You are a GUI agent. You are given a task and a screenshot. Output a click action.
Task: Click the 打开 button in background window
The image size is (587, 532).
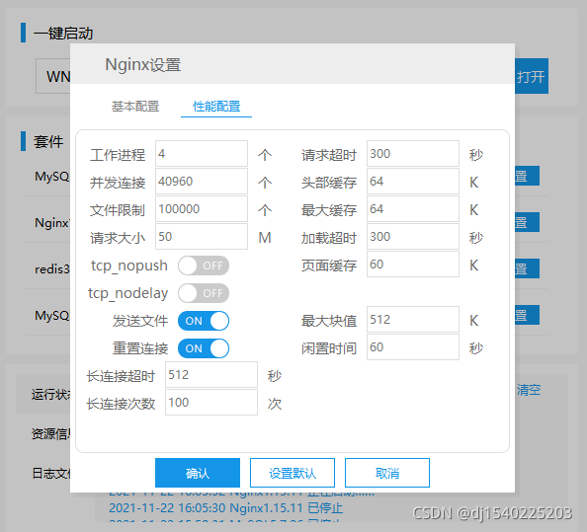[532, 76]
